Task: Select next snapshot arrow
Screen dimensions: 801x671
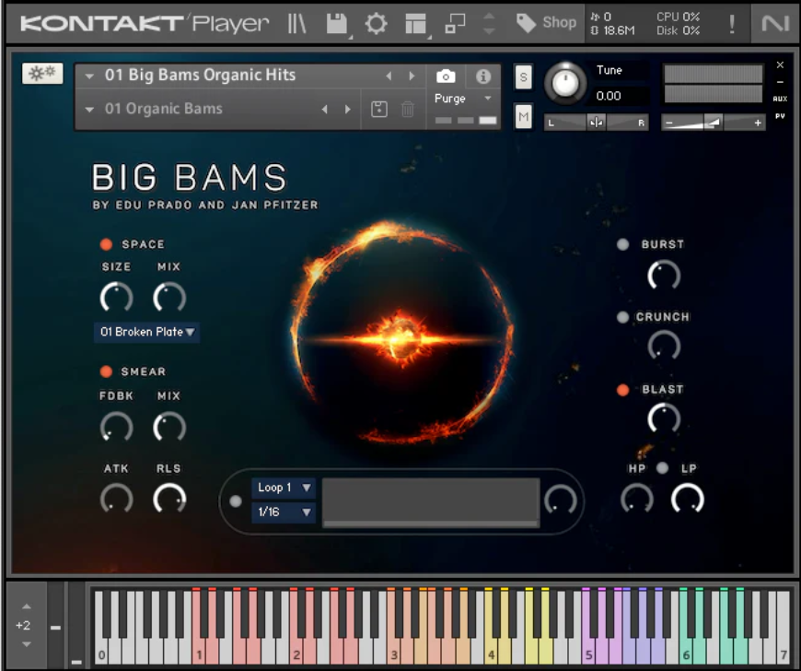Action: click(348, 109)
